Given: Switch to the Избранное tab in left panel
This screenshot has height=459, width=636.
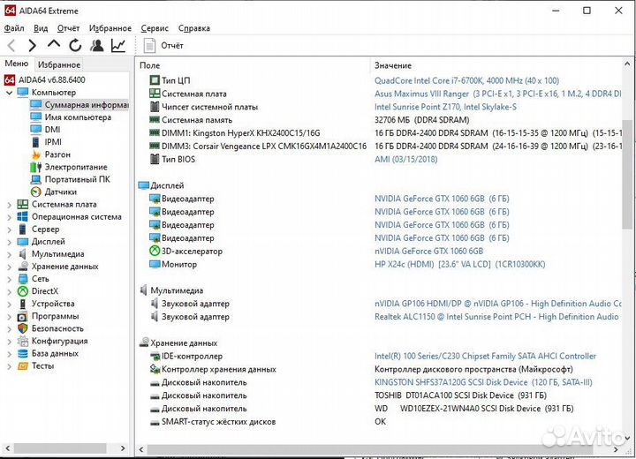Looking at the screenshot, I should 59,64.
